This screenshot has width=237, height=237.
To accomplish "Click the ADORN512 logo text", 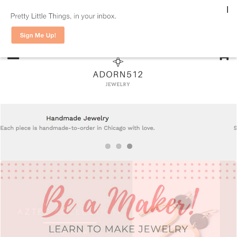I will click(x=118, y=74).
